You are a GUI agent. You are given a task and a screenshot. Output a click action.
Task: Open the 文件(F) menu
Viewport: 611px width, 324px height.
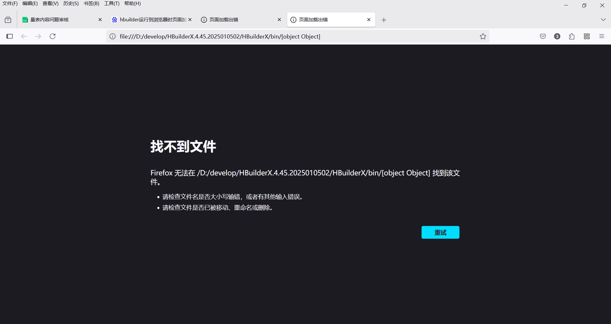click(10, 4)
